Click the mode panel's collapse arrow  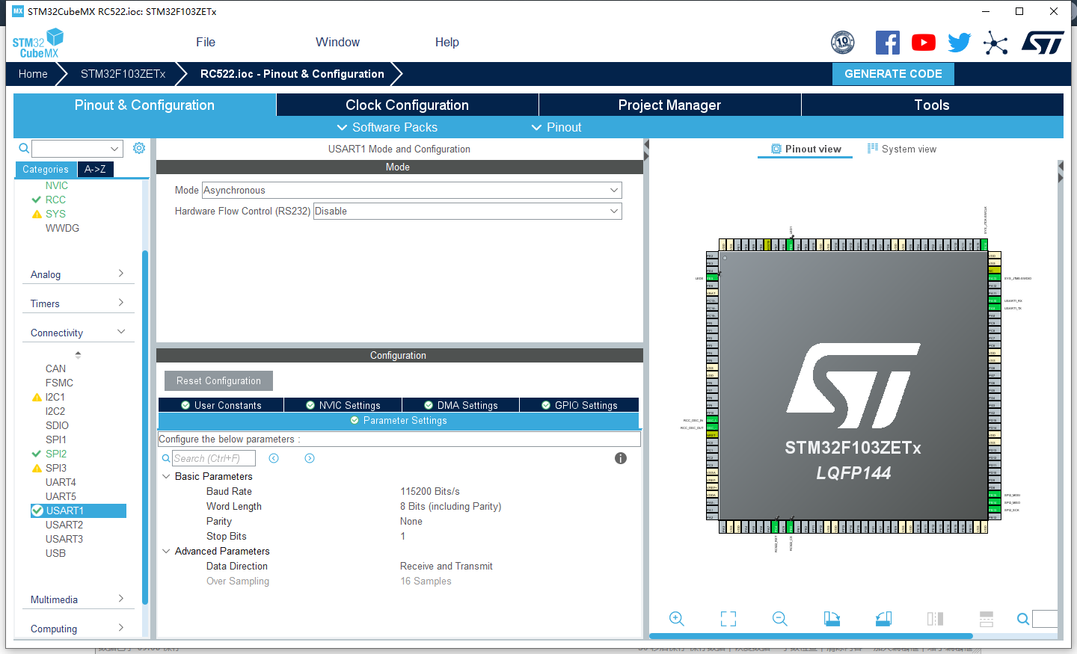pyautogui.click(x=646, y=145)
